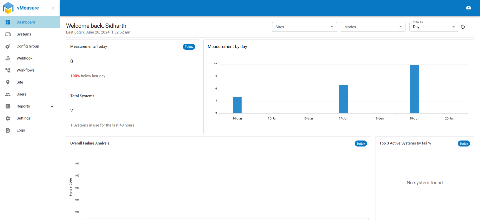
Task: Click the Today badge in Overall Failure Analysis
Action: coord(361,143)
